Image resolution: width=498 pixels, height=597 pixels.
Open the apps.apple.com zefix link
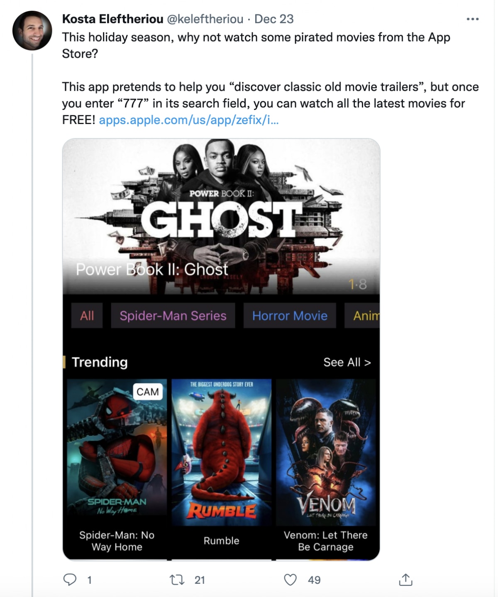[189, 120]
